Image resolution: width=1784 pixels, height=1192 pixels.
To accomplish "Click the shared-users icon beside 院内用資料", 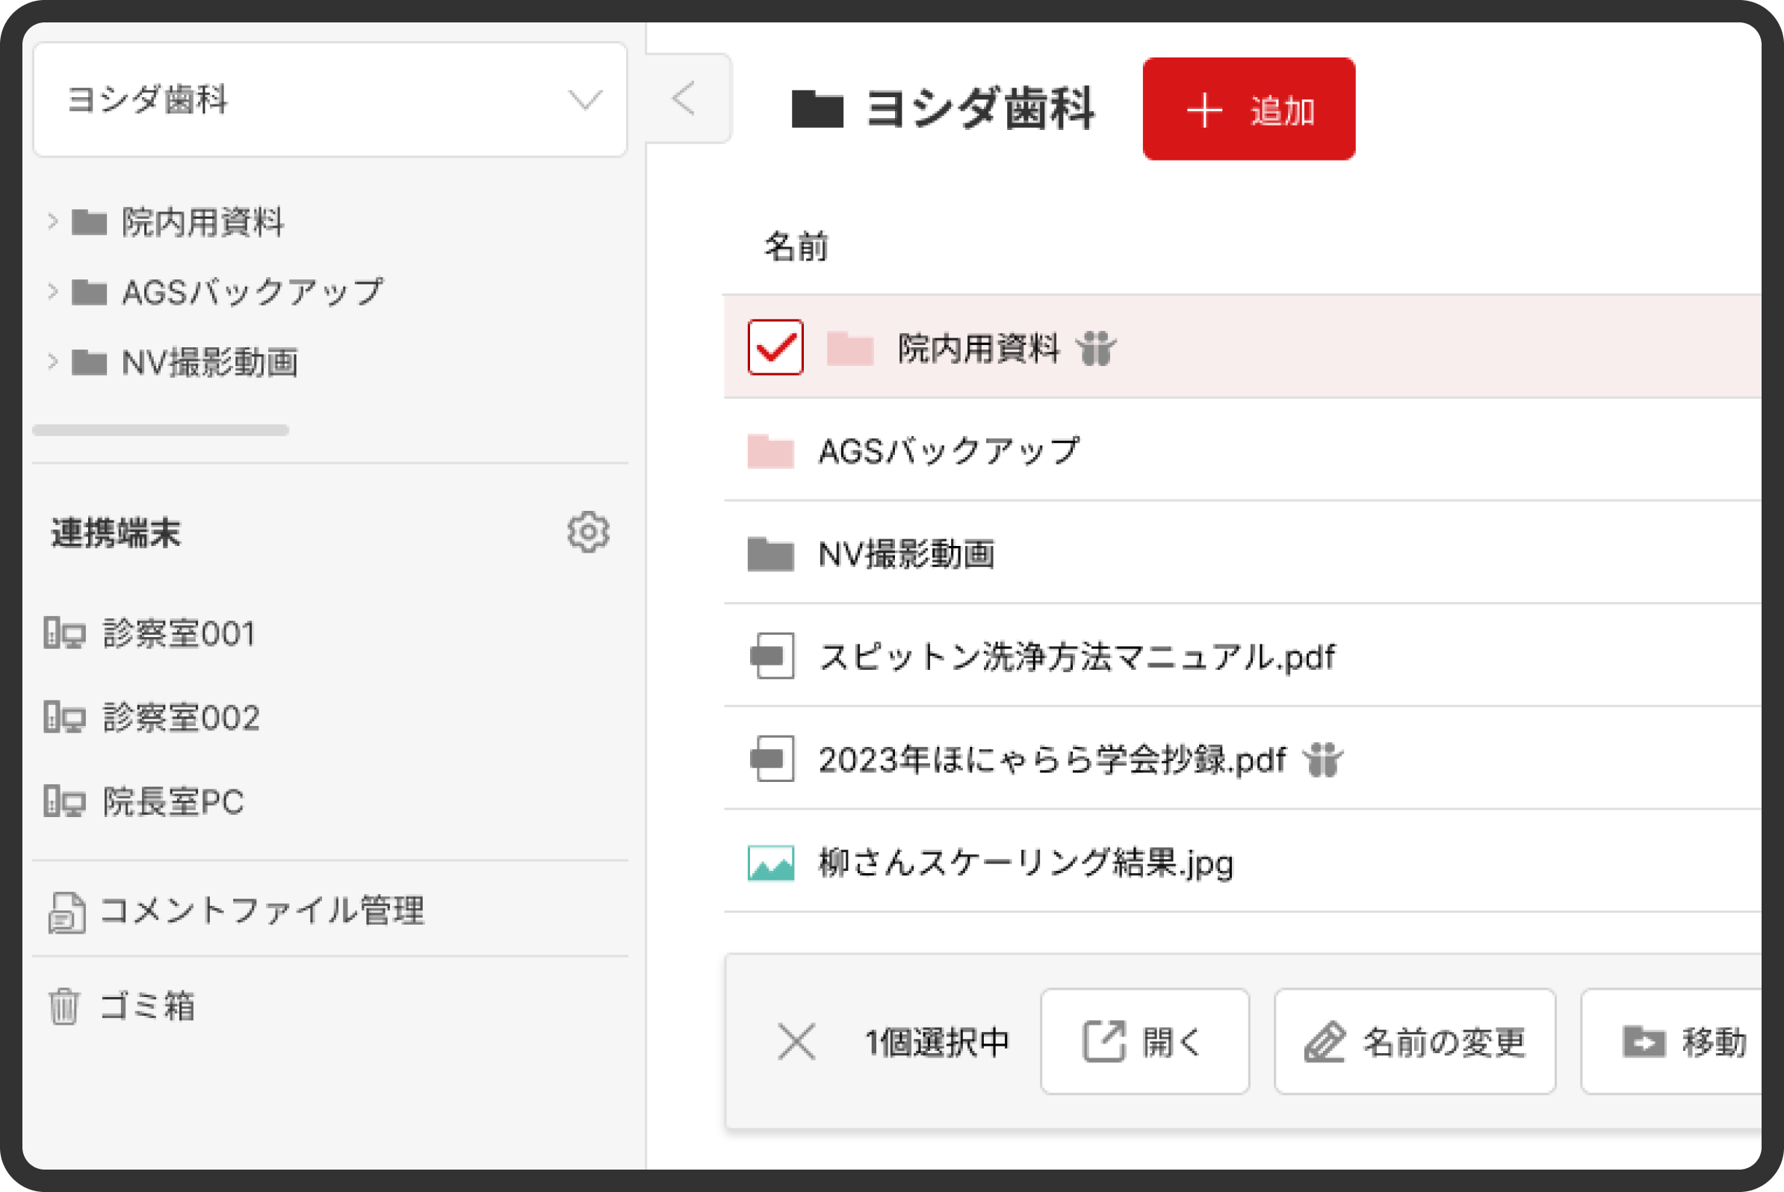I will 1096,349.
